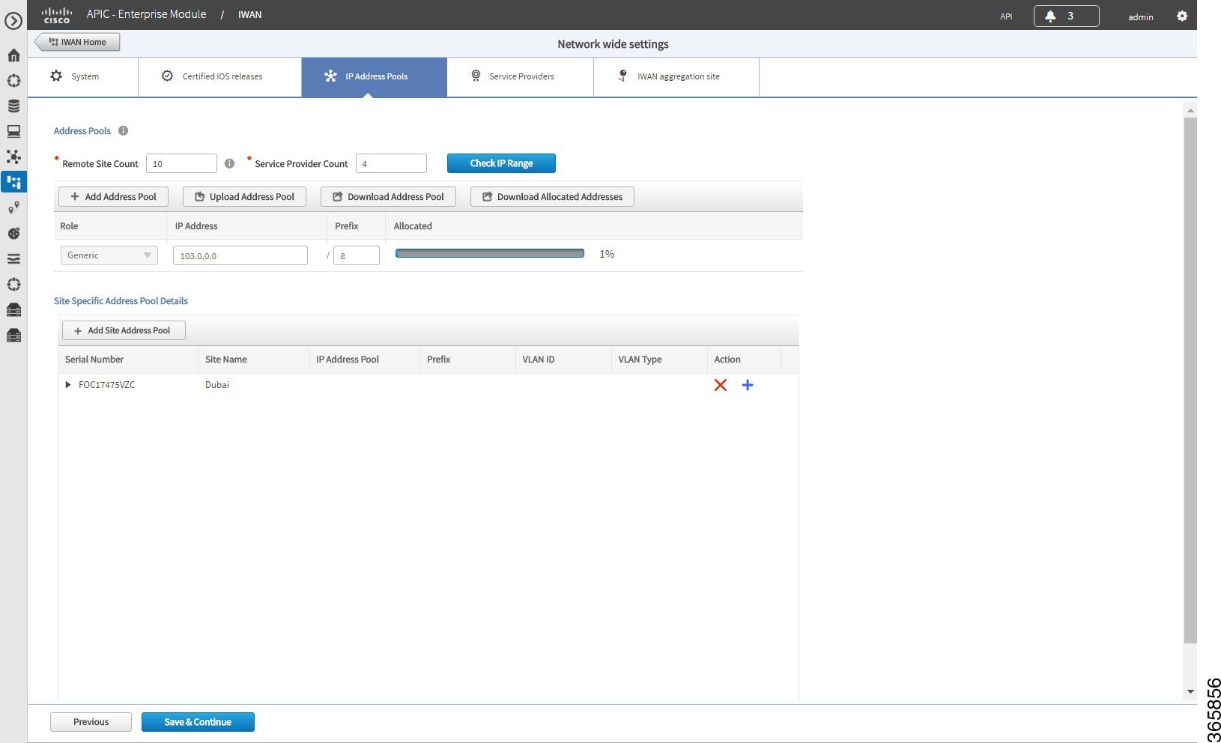Open the admin user menu
Screen dimensions: 1221x743
coord(1141,16)
